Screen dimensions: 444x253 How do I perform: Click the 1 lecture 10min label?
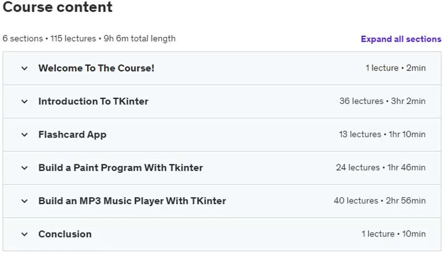click(393, 234)
